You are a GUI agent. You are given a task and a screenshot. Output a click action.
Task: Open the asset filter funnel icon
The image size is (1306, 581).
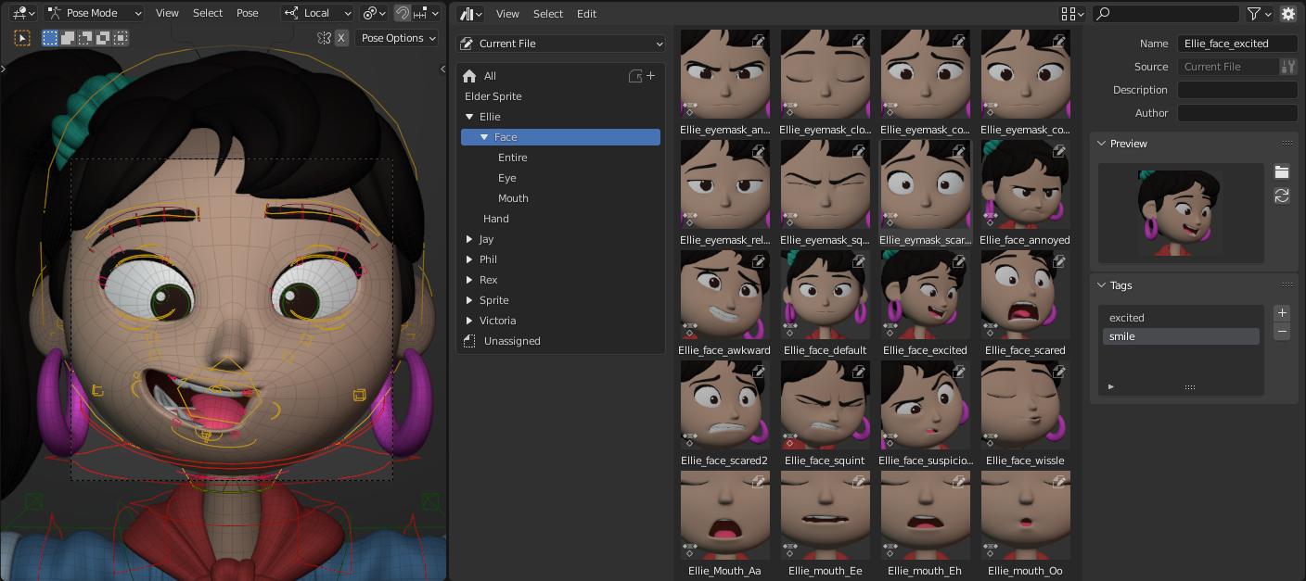click(1256, 13)
